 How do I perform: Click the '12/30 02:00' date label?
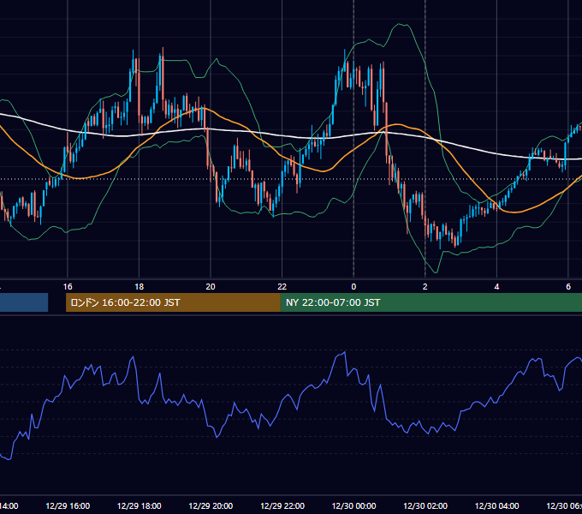tap(425, 506)
